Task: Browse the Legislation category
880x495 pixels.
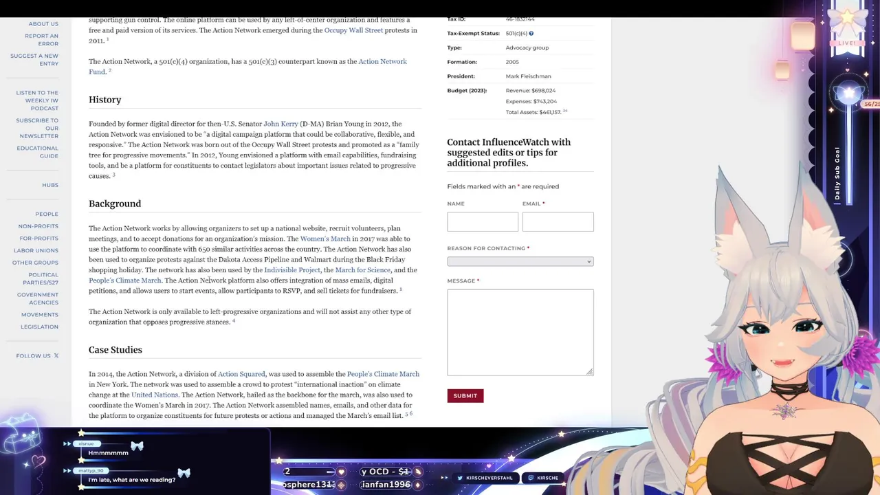Action: tap(39, 327)
